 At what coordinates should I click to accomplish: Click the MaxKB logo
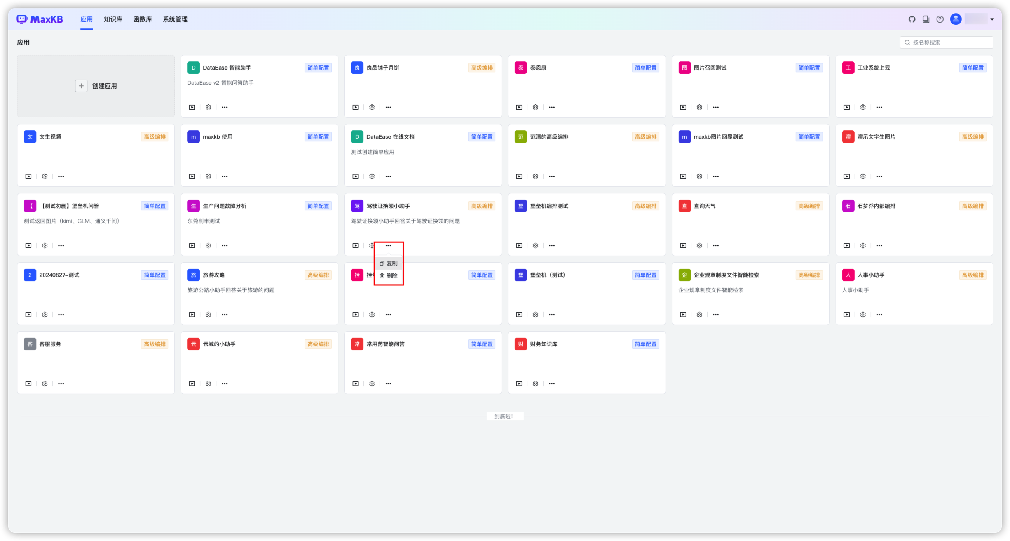click(39, 19)
